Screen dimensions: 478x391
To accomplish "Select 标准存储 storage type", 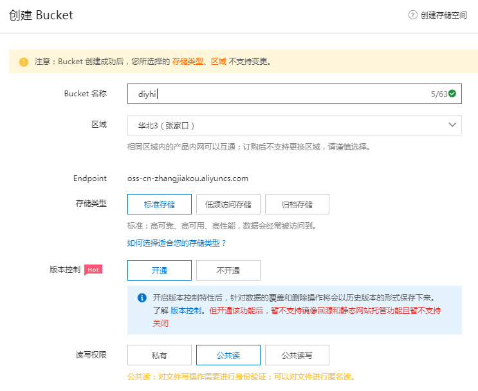I will pos(160,204).
